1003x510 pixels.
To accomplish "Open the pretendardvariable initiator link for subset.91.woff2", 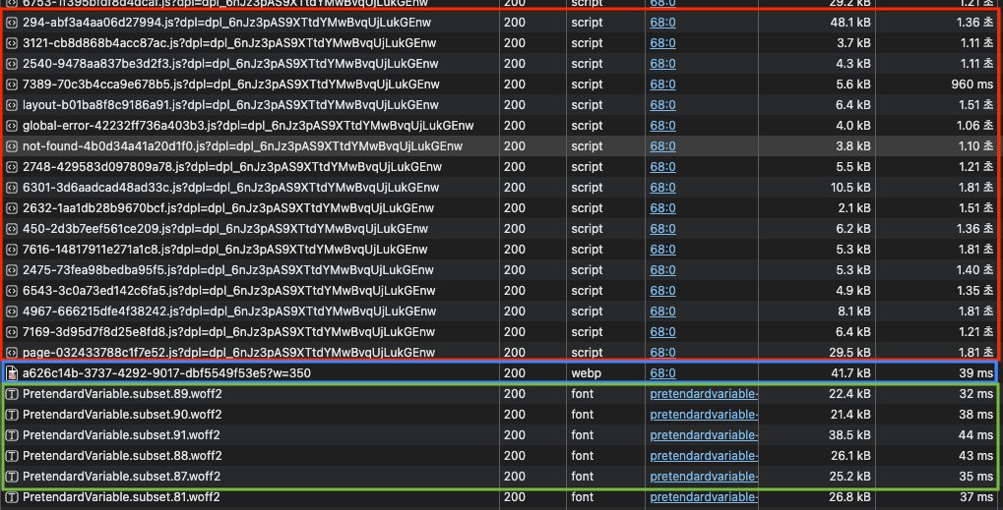I will [704, 435].
